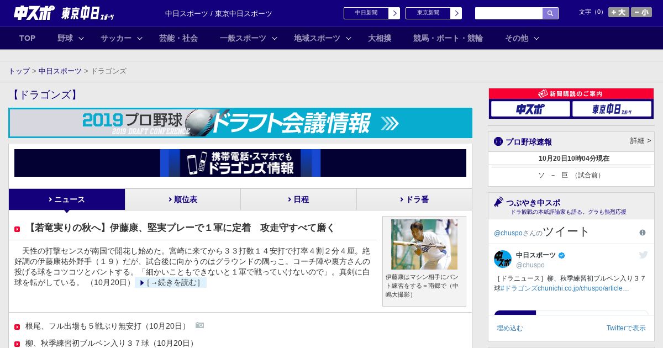Expand the 野球 navigation menu
This screenshot has height=348, width=663.
(x=71, y=38)
